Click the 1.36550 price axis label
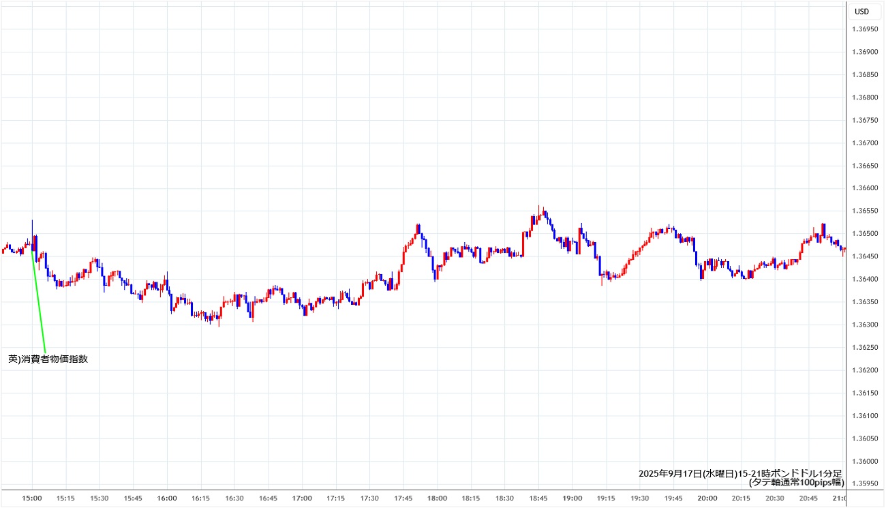 pos(864,211)
